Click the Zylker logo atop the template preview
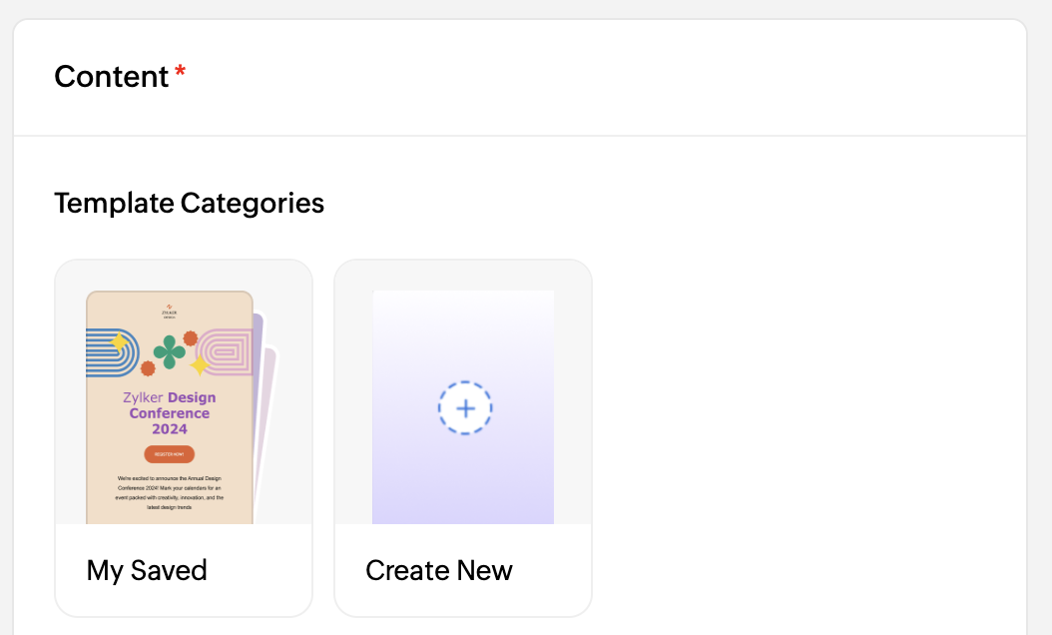This screenshot has width=1052, height=635. [x=169, y=312]
